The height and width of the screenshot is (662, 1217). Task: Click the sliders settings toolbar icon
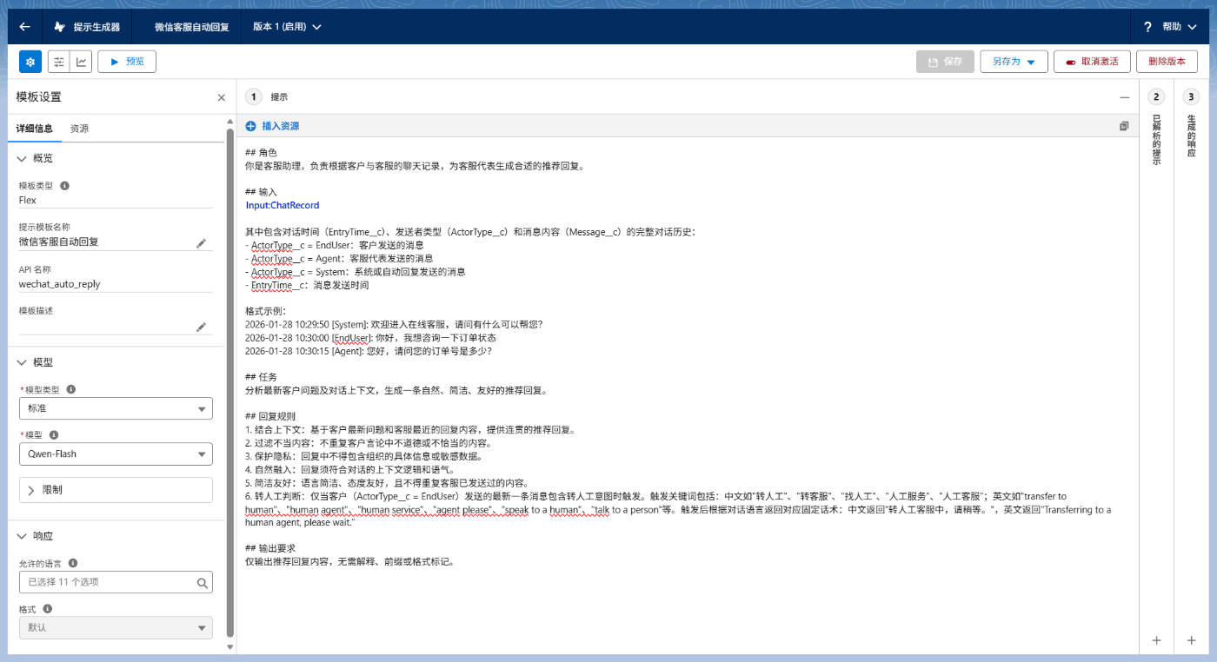point(58,62)
